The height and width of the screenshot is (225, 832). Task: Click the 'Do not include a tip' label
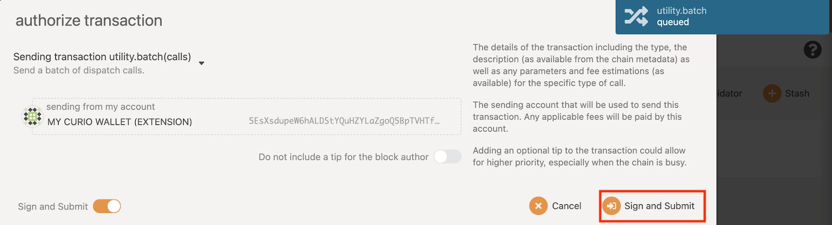[343, 157]
